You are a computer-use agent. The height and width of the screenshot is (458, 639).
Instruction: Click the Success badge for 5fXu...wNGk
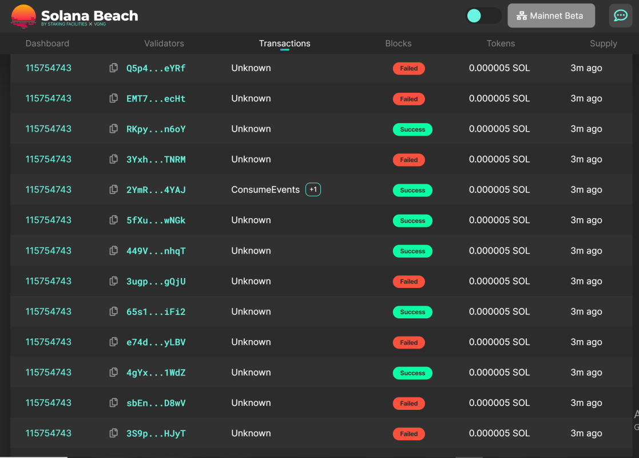click(412, 220)
